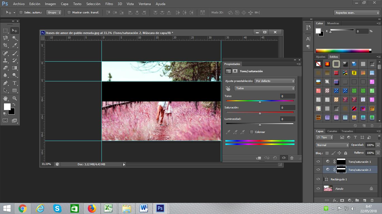This screenshot has height=214, width=382.
Task: Open layer style fx menu
Action: [335, 200]
